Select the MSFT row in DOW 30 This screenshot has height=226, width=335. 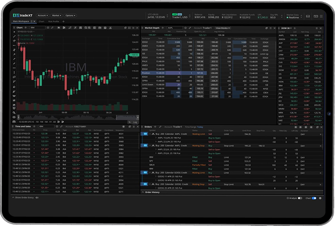pos(300,116)
